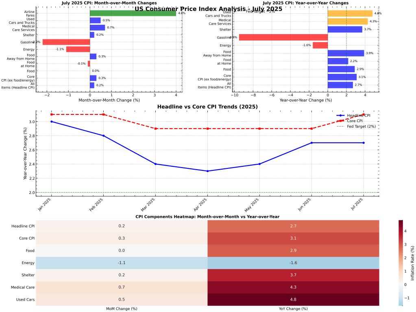Click the green Airline Fares month-over-month bar
The height and width of the screenshot is (312, 416).
133,13
